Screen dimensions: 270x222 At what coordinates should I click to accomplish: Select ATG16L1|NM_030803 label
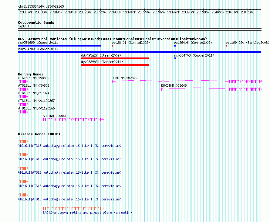34,86
